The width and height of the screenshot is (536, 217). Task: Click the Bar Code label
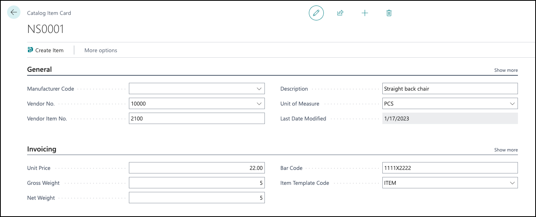point(292,168)
